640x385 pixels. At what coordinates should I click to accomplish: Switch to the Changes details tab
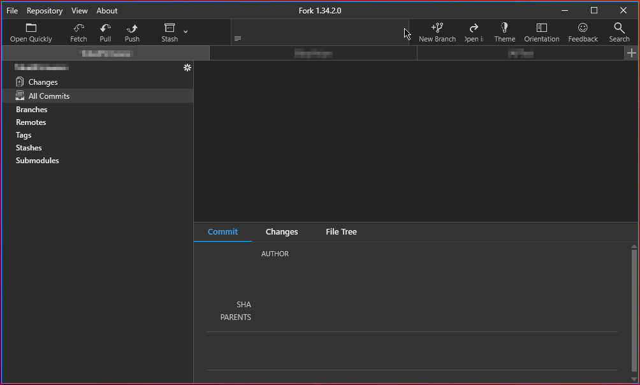pyautogui.click(x=282, y=231)
